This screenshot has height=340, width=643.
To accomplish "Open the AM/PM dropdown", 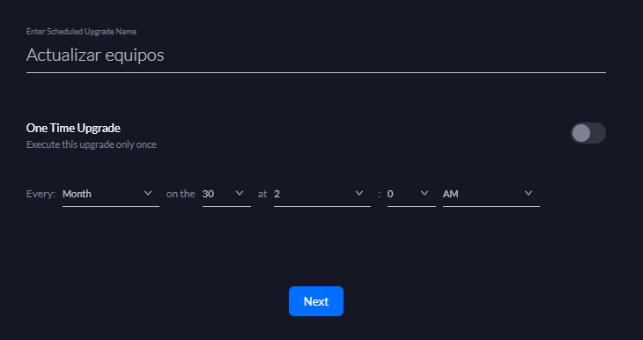I will (x=491, y=194).
